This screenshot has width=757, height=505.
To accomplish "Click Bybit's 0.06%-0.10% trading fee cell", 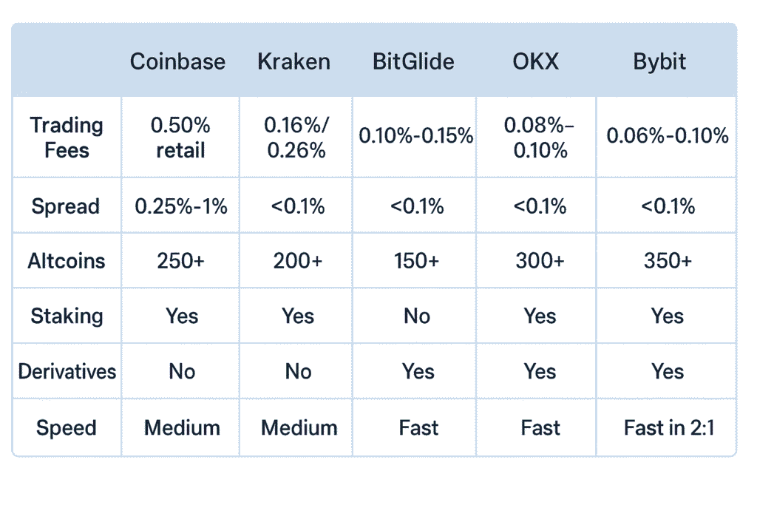I will [x=667, y=136].
